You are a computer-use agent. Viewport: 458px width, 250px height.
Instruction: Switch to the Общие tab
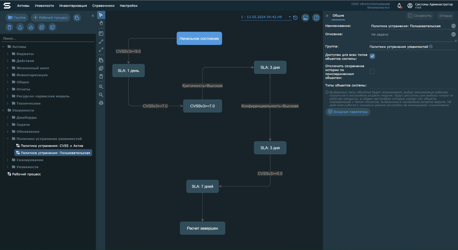click(x=338, y=16)
